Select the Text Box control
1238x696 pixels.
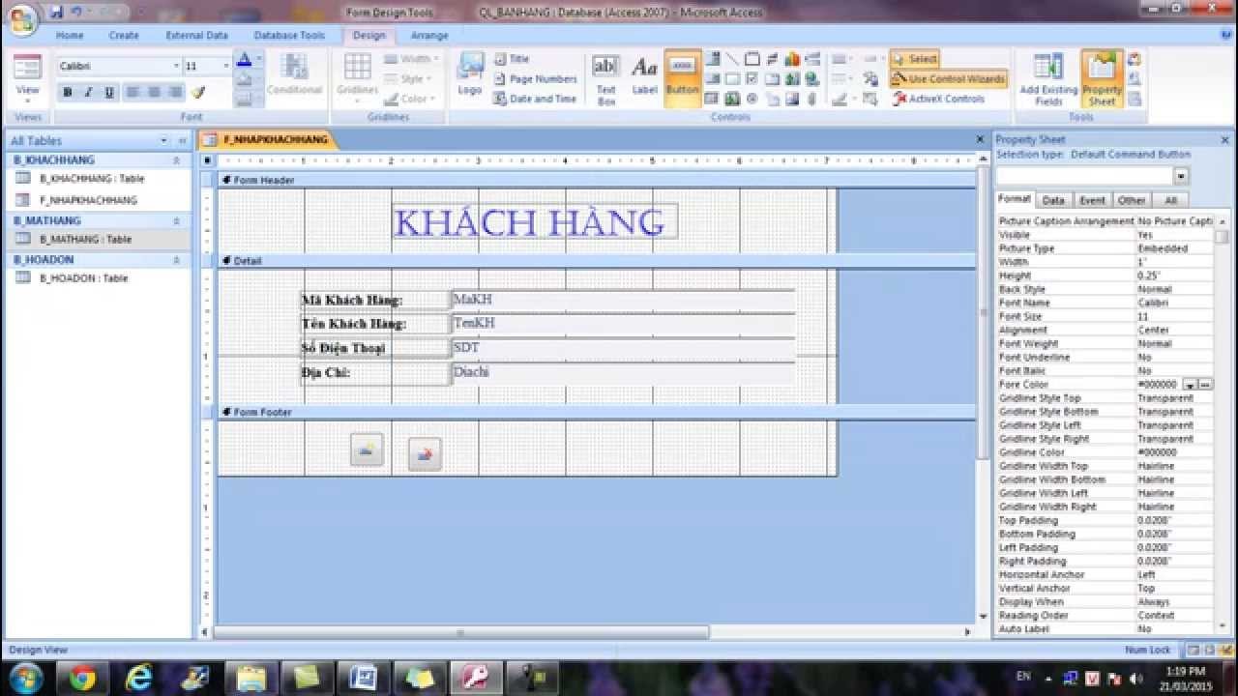click(x=605, y=79)
